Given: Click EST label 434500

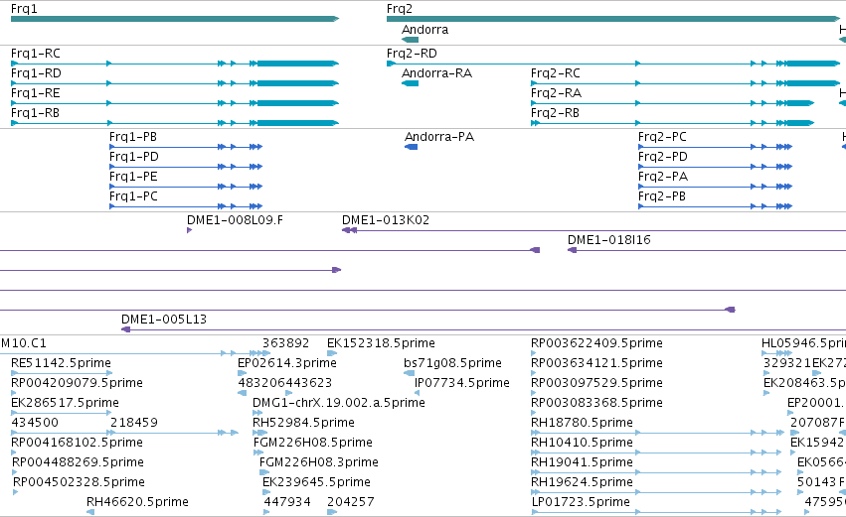Looking at the screenshot, I should [x=35, y=423].
